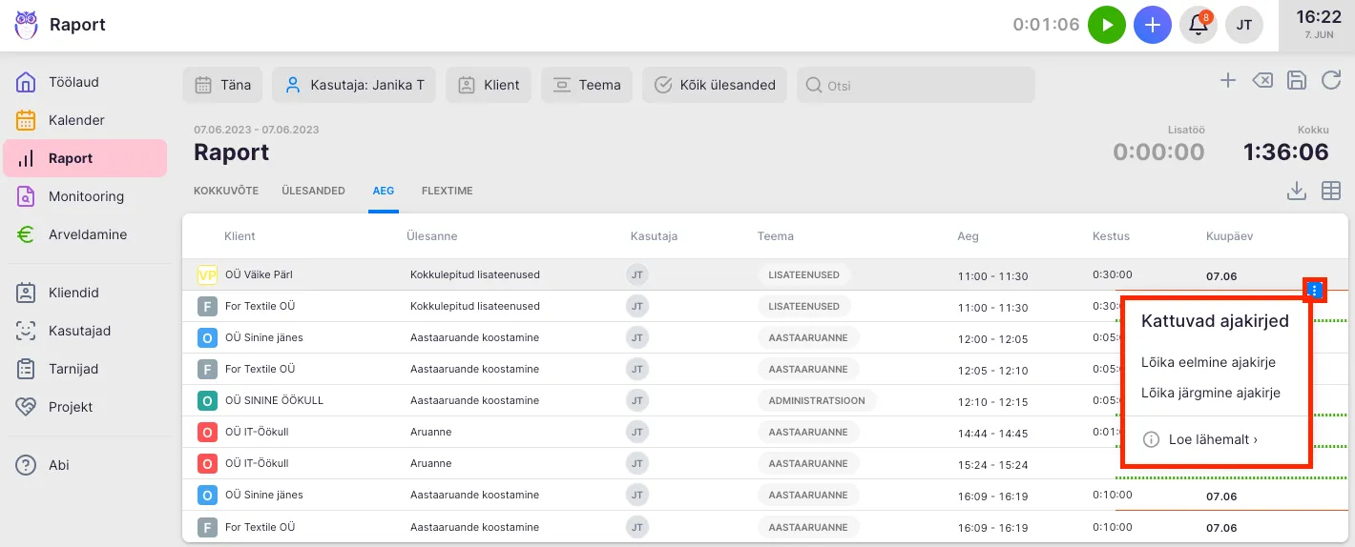Open the notifications bell
The width and height of the screenshot is (1355, 547).
[x=1199, y=26]
